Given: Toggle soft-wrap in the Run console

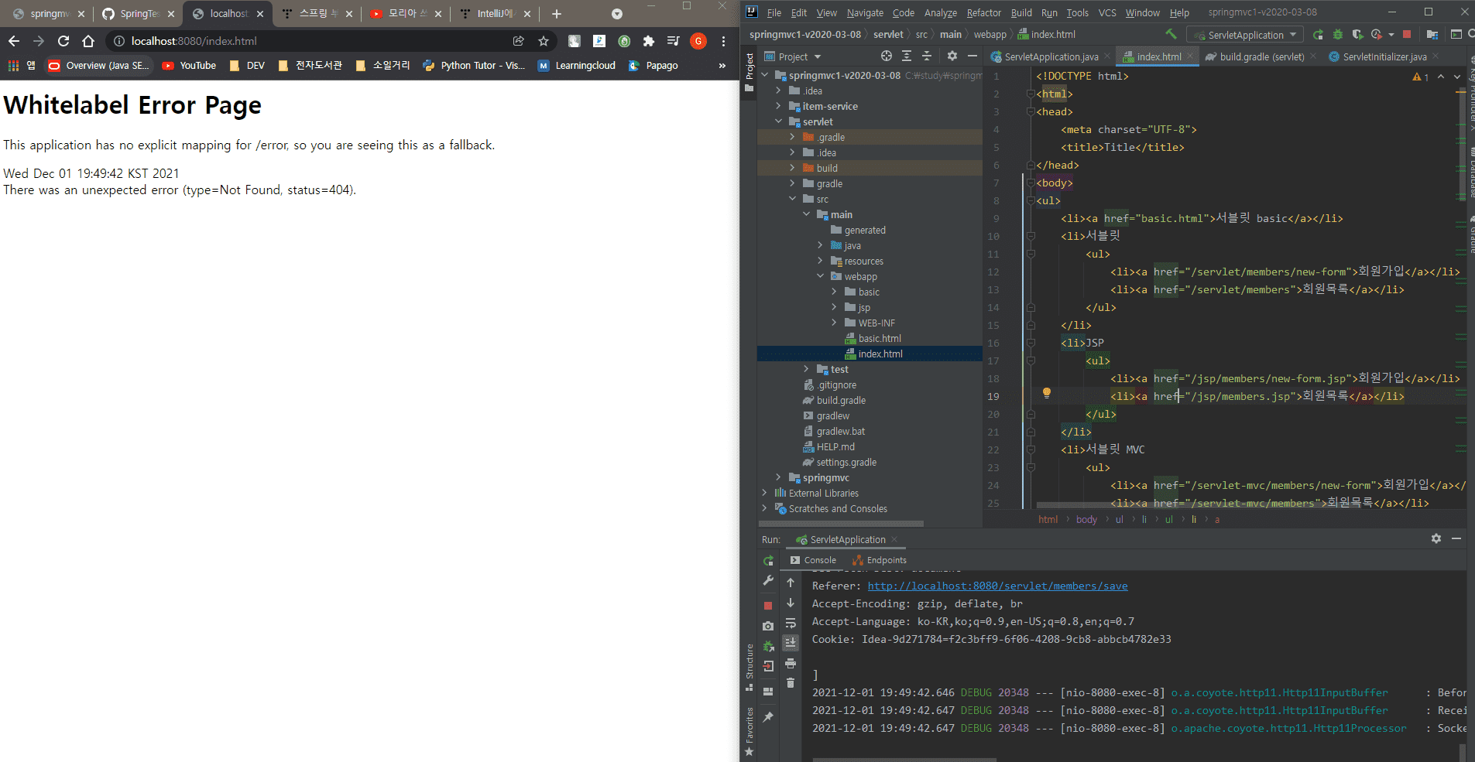Looking at the screenshot, I should click(x=791, y=623).
